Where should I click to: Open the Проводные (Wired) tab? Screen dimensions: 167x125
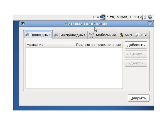click(38, 35)
